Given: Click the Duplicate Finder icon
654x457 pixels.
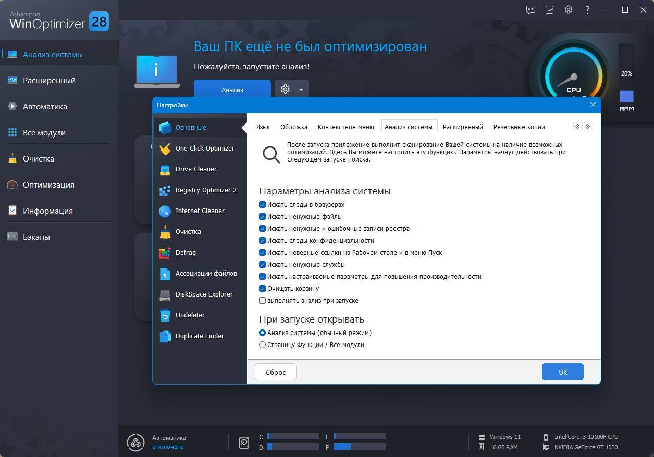Looking at the screenshot, I should tap(165, 336).
